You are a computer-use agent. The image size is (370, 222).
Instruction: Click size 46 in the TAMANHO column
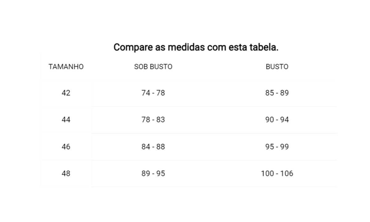click(66, 147)
